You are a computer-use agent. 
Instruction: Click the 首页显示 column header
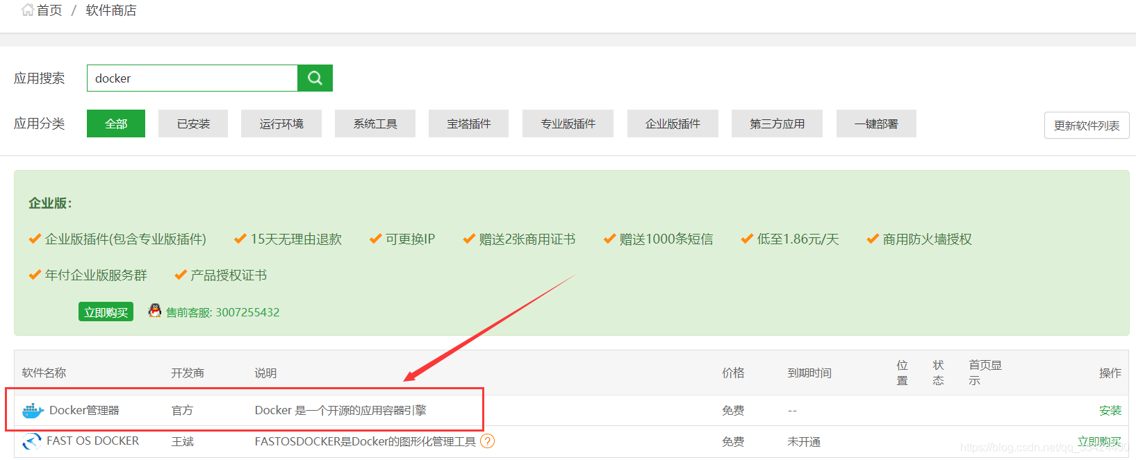pos(985,373)
